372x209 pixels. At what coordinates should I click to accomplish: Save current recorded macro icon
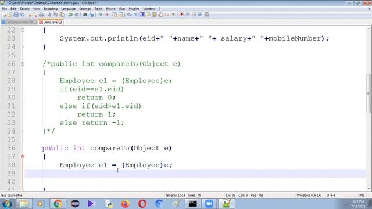point(207,15)
